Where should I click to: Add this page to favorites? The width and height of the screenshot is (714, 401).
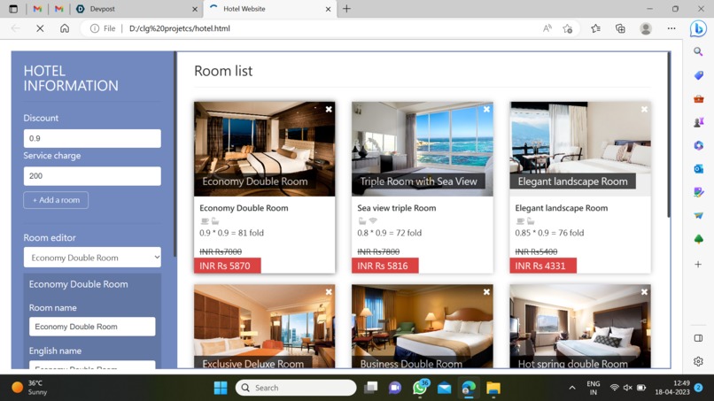tap(567, 28)
